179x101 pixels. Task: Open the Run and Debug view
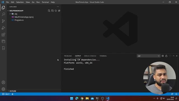3,28
